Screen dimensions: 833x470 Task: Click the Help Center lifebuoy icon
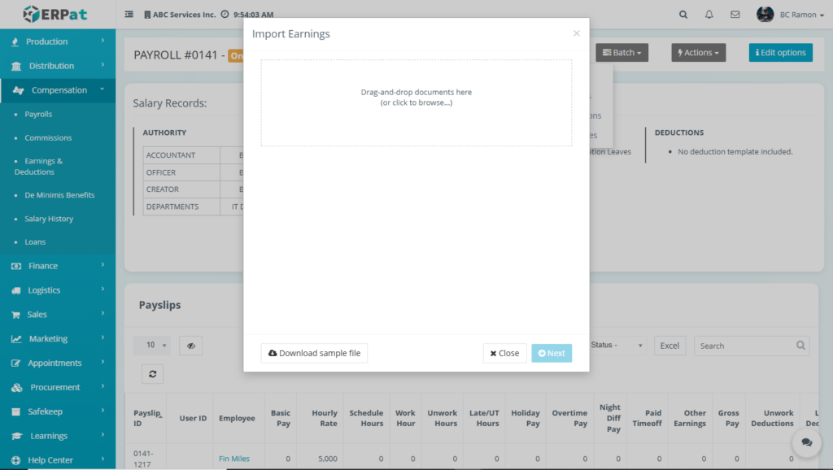tap(16, 460)
